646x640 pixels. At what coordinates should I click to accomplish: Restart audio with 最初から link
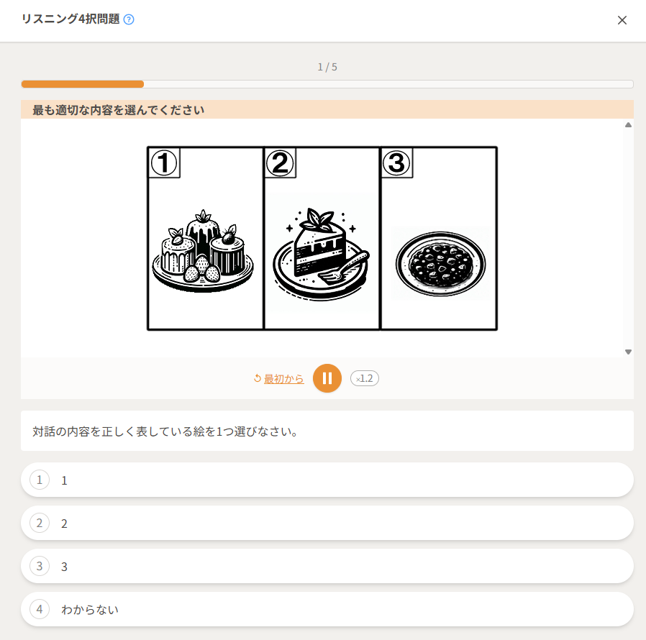(283, 378)
